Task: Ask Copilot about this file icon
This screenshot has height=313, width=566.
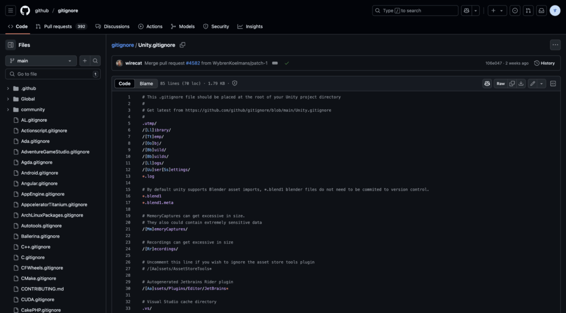Action: coord(487,83)
